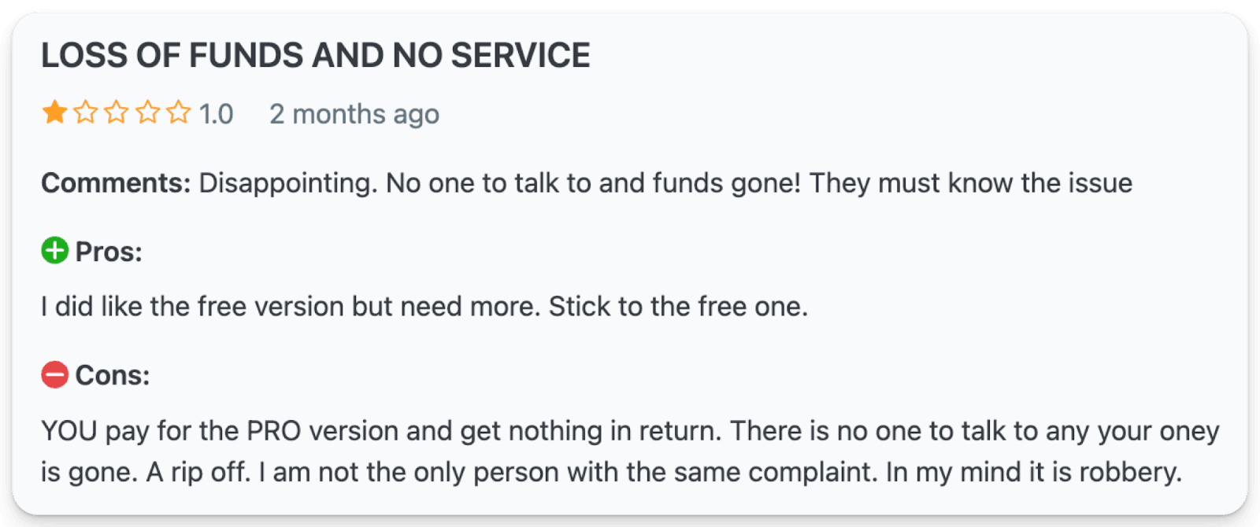Click the red minus Cons icon
Screen dimensions: 1260x527
[x=55, y=375]
